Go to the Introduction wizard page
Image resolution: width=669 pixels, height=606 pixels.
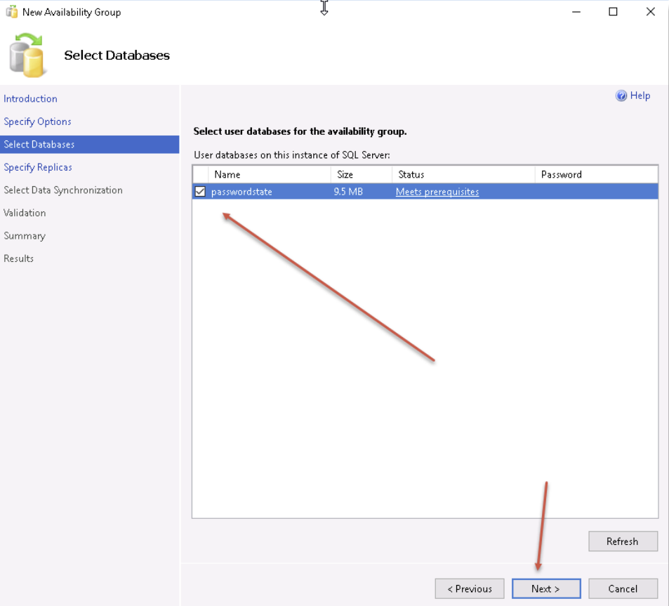tap(30, 98)
